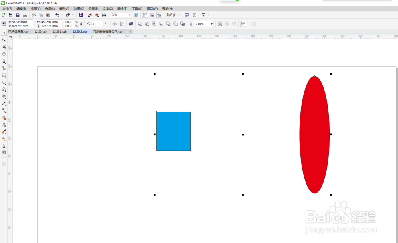Select the Pick tool in toolbox

[4, 33]
